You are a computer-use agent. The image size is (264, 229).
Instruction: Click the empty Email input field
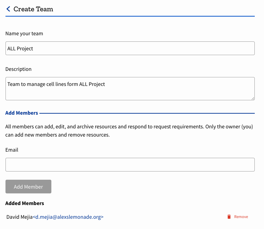coord(130,165)
